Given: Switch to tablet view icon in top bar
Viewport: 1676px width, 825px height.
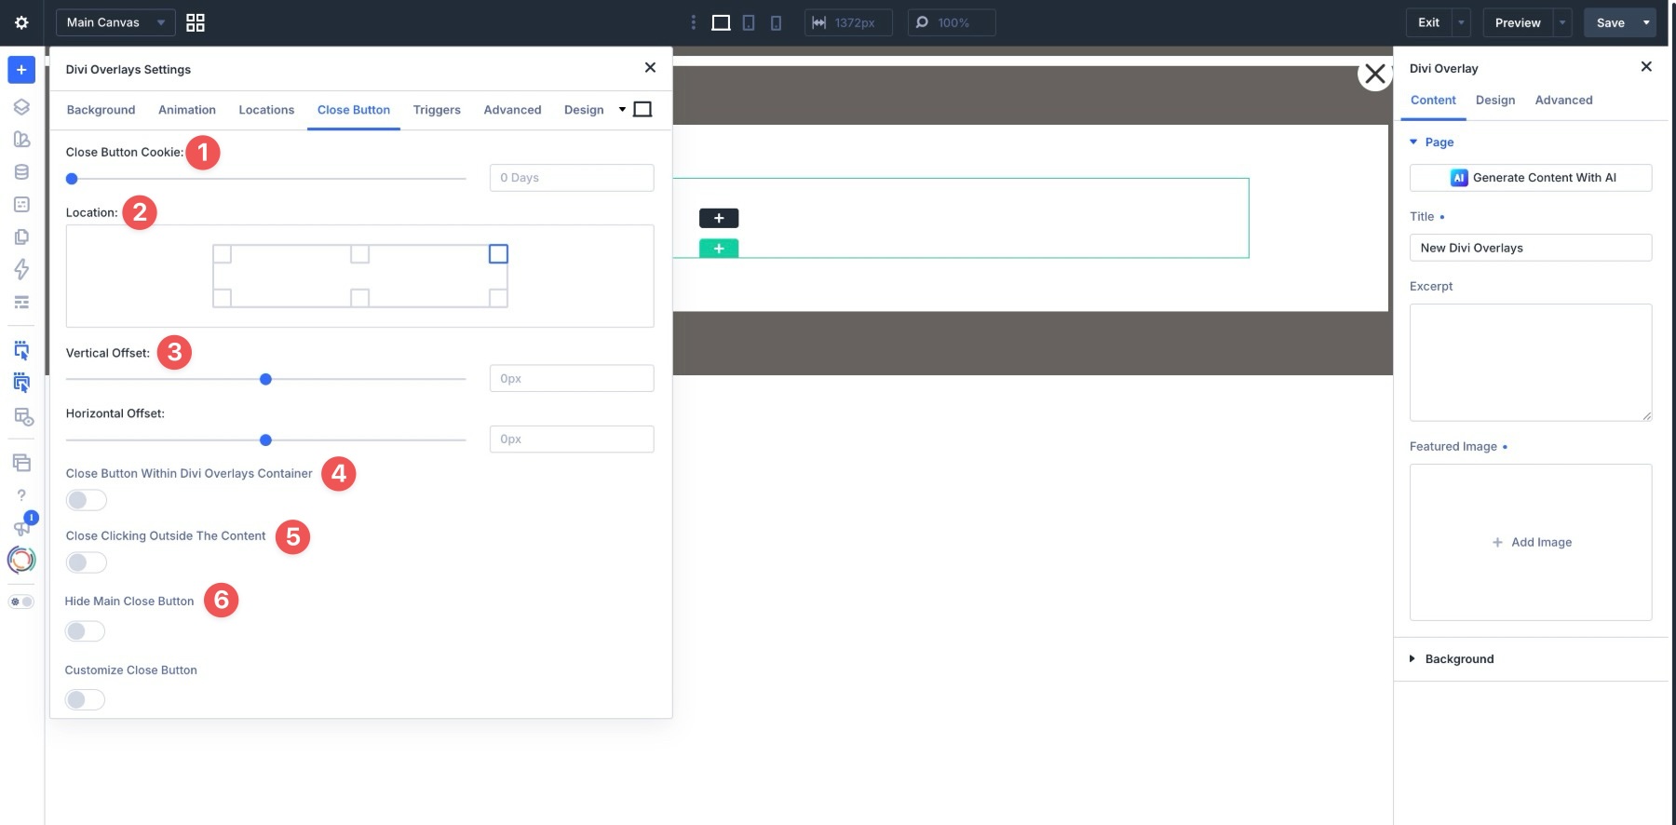Looking at the screenshot, I should click(x=749, y=22).
